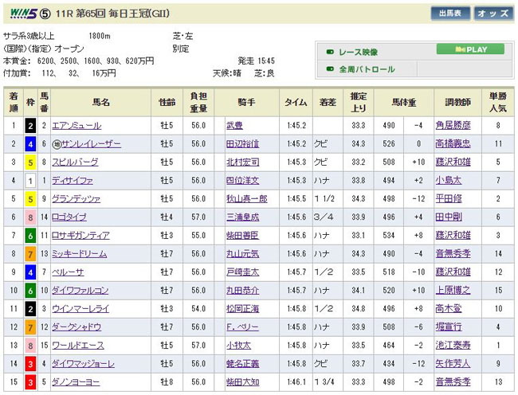518x395 pixels.
Task: Click the 馬名 column header
Action: tap(100, 102)
